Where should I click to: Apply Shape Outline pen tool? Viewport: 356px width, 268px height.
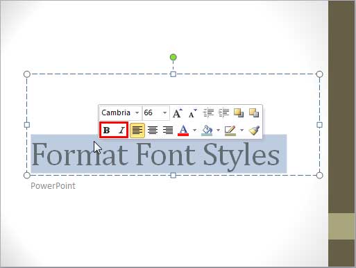pos(230,131)
